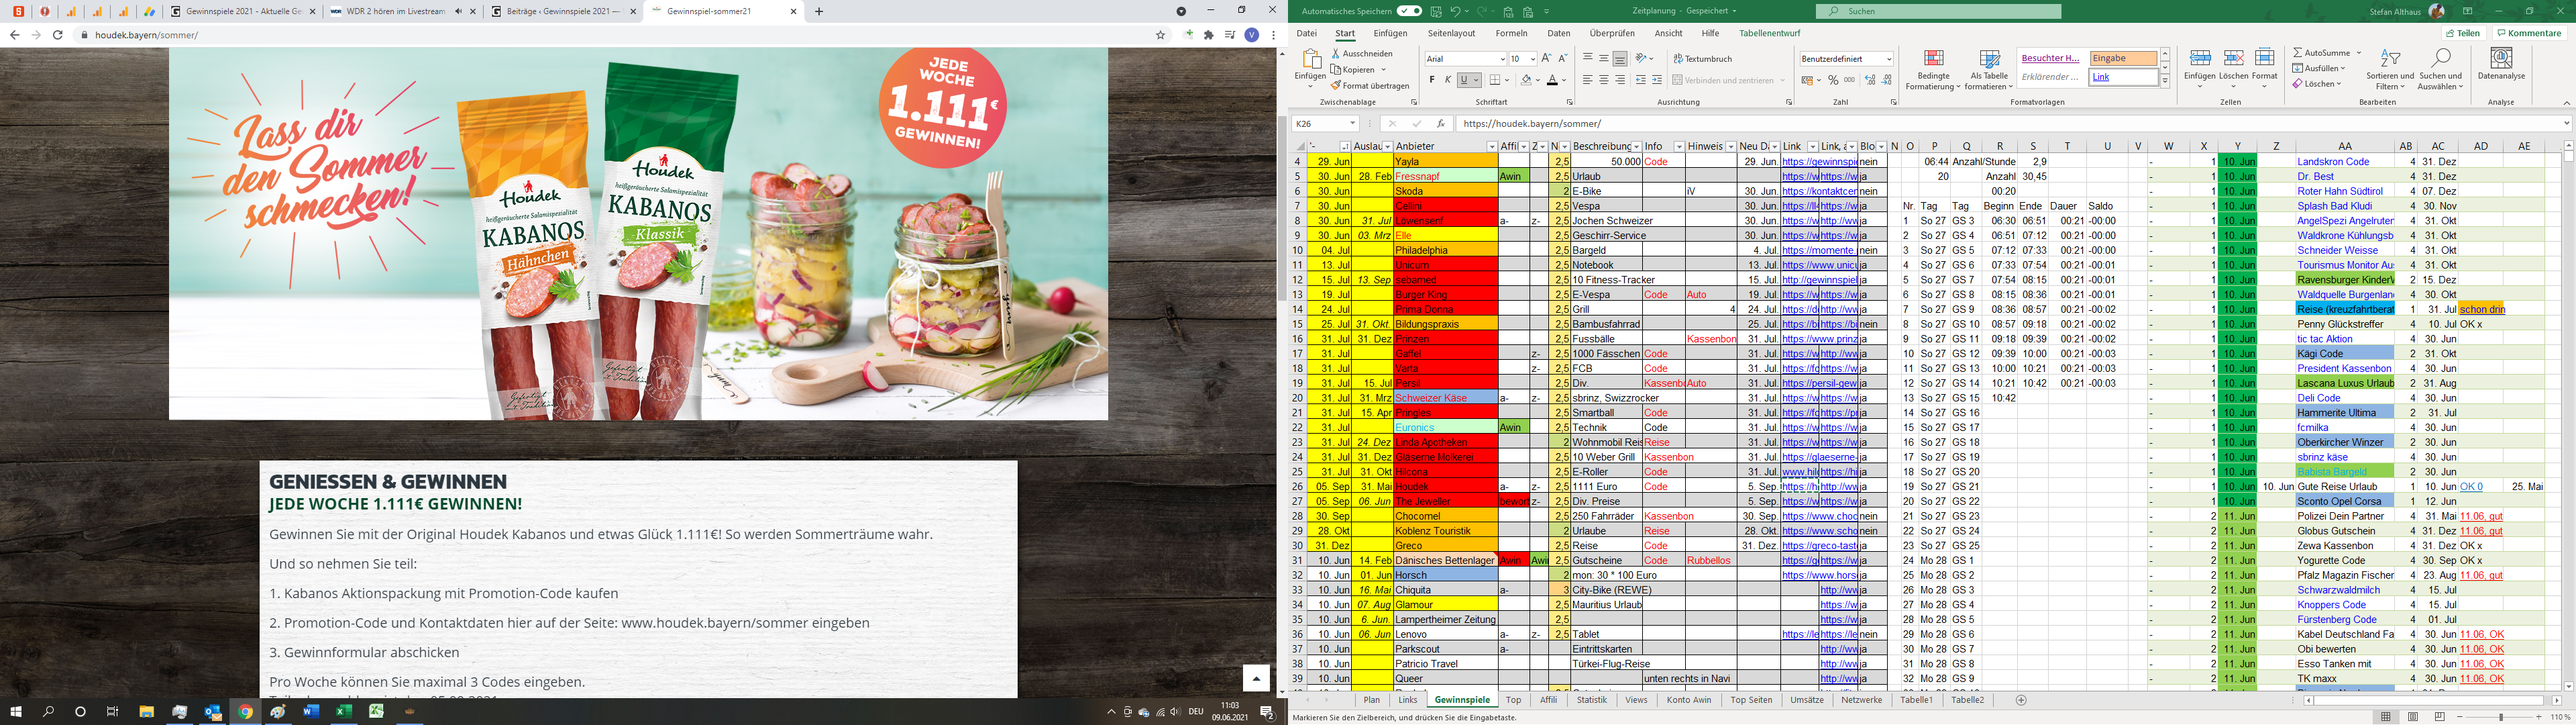Open the font size 10 dropdown
This screenshot has height=725, width=2576.
coord(1532,58)
